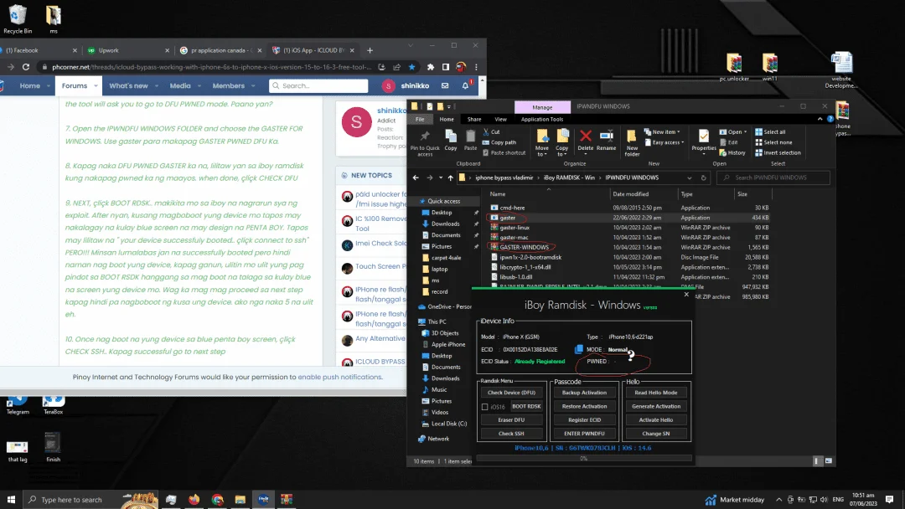Viewport: 905px width, 509px height.
Task: Click taskbar Chrome icon
Action: tap(217, 499)
